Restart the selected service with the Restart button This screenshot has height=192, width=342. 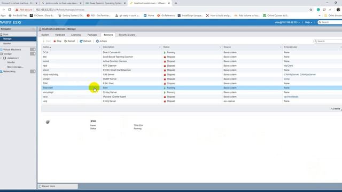tap(69, 41)
